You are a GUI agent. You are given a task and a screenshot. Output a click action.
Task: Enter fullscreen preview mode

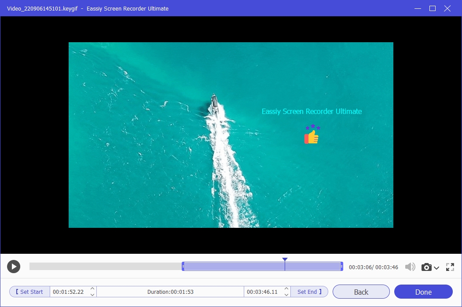tap(450, 267)
